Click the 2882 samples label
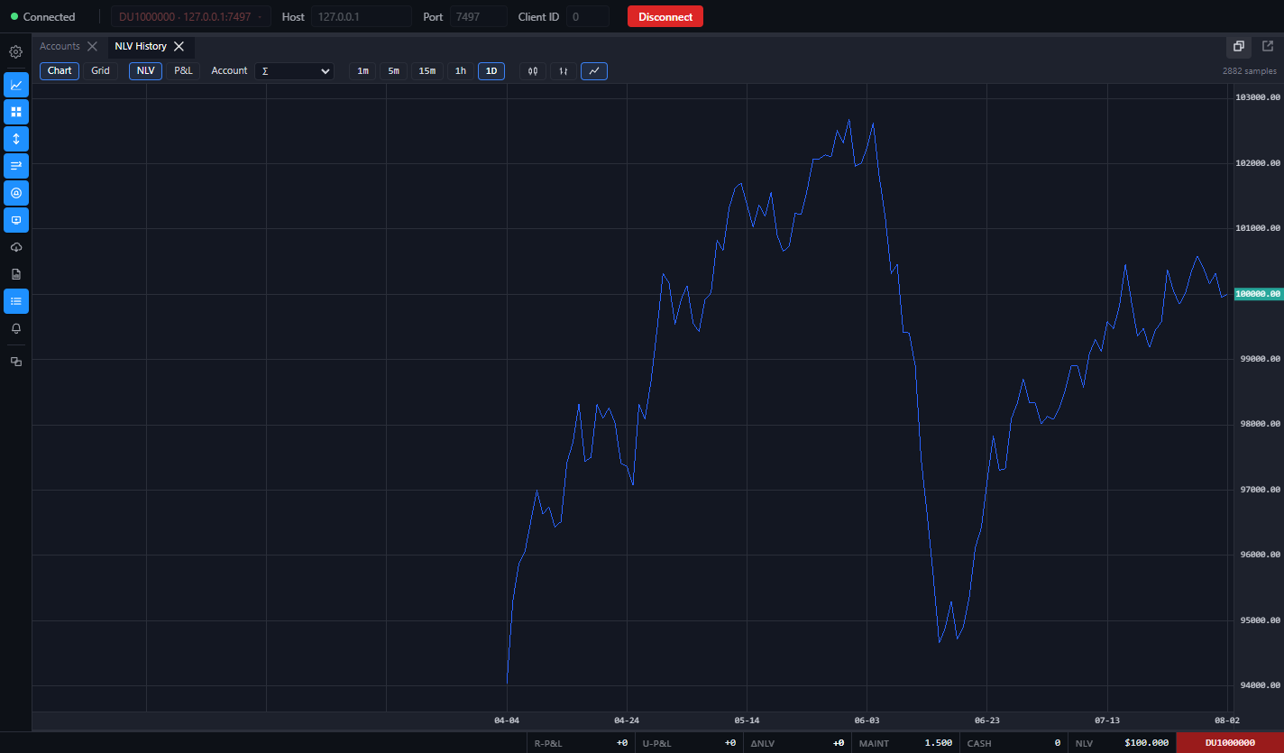Image resolution: width=1284 pixels, height=753 pixels. [x=1250, y=71]
